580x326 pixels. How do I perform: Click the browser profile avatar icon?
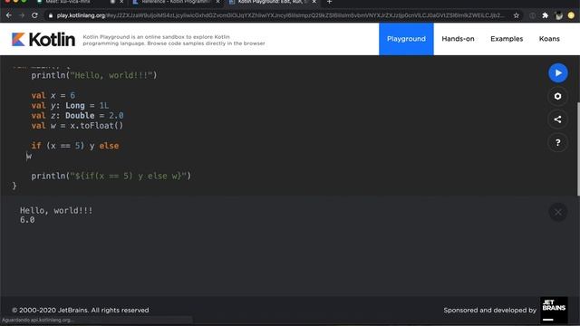(x=558, y=15)
